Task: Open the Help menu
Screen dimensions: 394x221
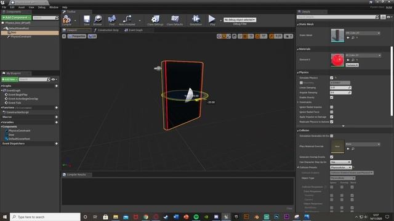Action: 65,7
